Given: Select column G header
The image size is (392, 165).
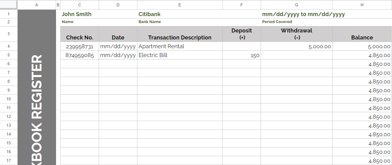Looking at the screenshot, I should click(297, 5).
